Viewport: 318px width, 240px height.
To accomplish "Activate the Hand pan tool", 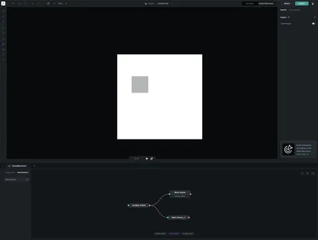I will pyautogui.click(x=48, y=3).
